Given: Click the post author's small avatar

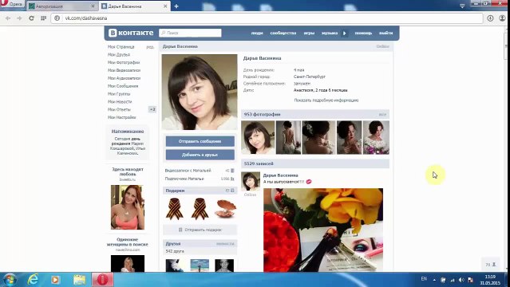Looking at the screenshot, I should [251, 181].
